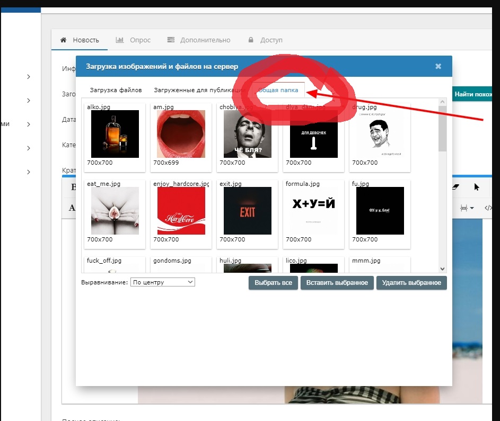Image resolution: width=500 pixels, height=421 pixels.
Task: Open the Выравнивание dropdown set to По центру
Action: (x=163, y=282)
